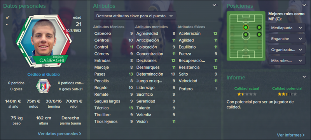
Task: Click the Cedido al Gubbio link
Action: coord(44,74)
